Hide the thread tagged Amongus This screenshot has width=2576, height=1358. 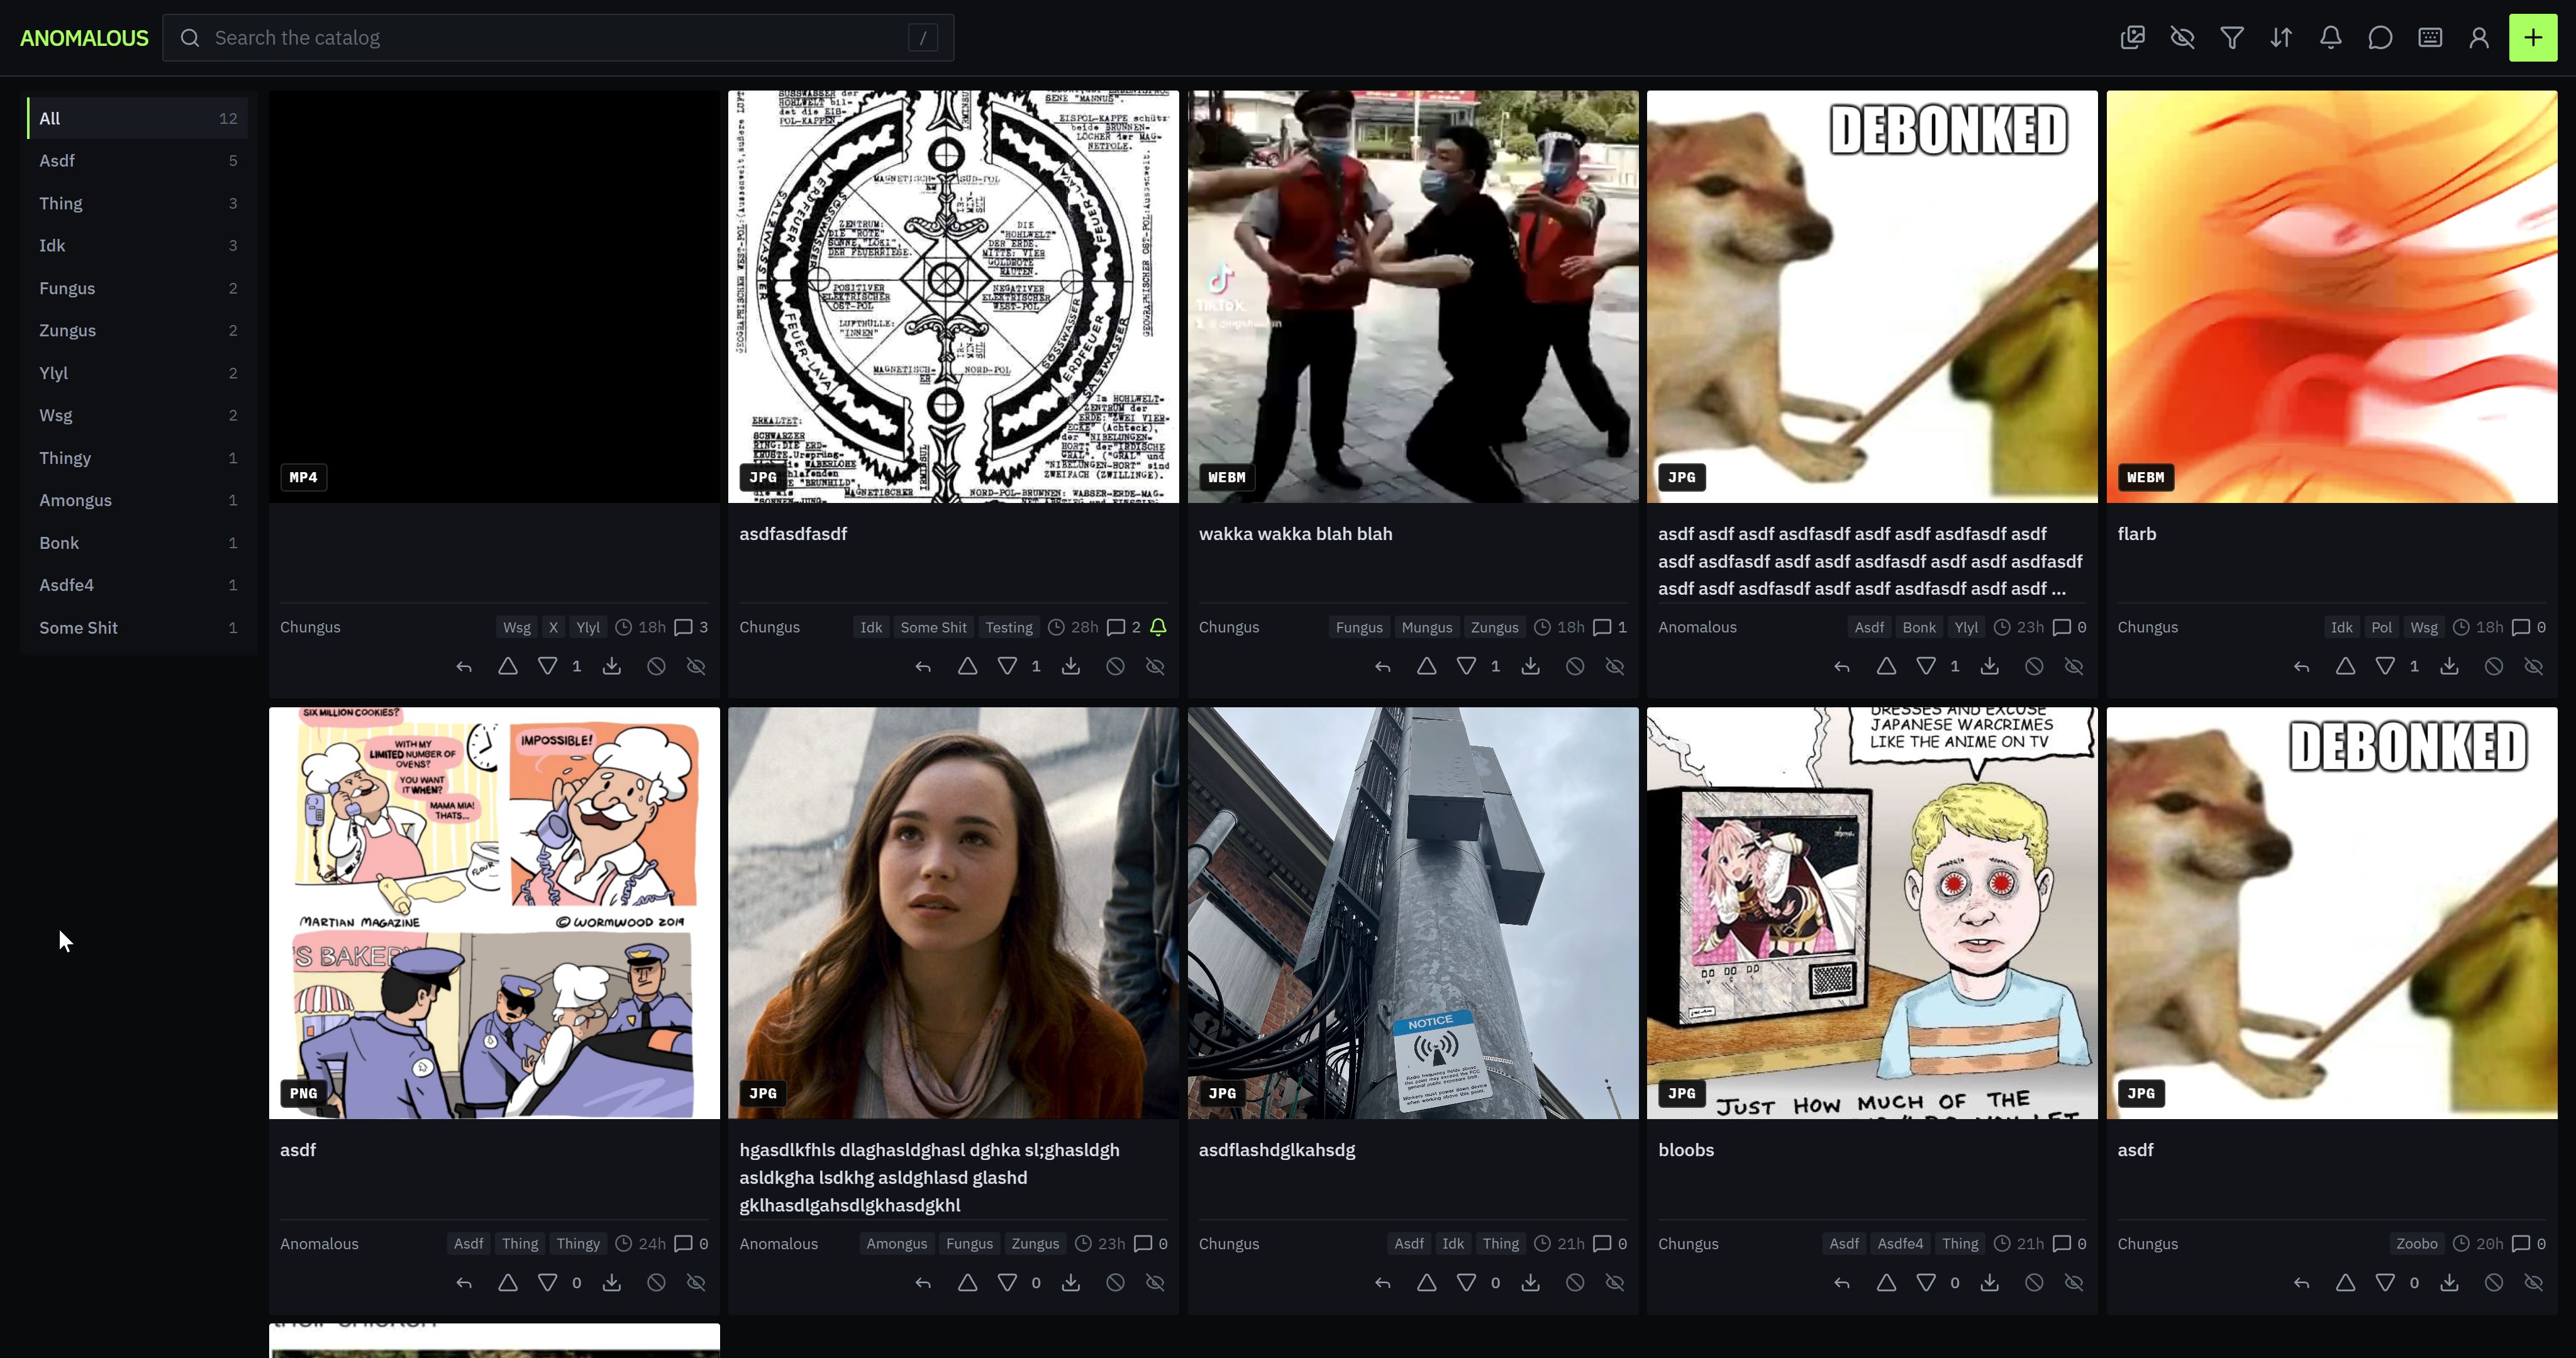[1155, 1282]
